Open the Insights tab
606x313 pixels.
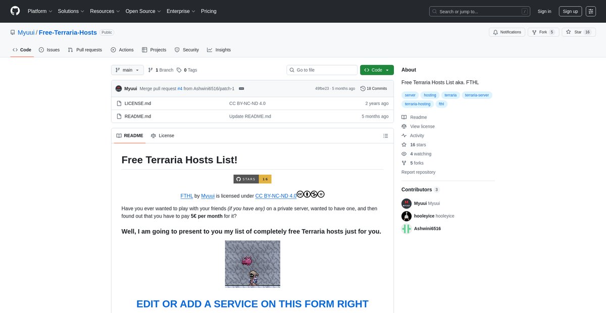tap(219, 50)
